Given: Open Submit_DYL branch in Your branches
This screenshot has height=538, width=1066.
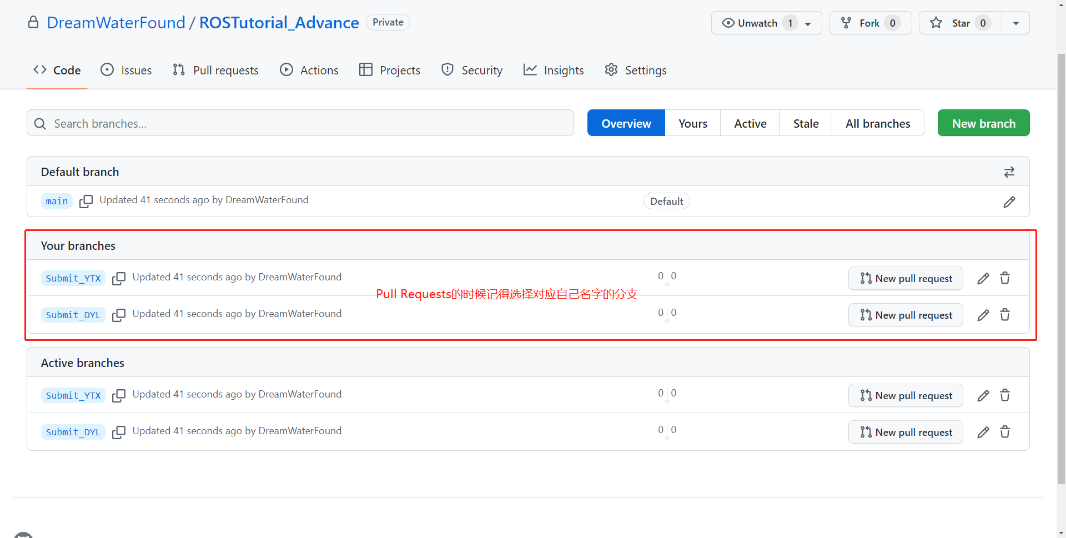Looking at the screenshot, I should coord(73,315).
